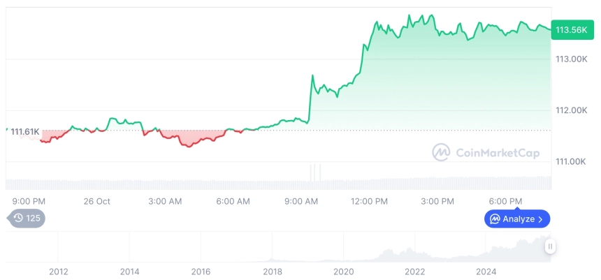Select year 2020 in the range navigator
This screenshot has height=280, width=601.
tap(344, 271)
